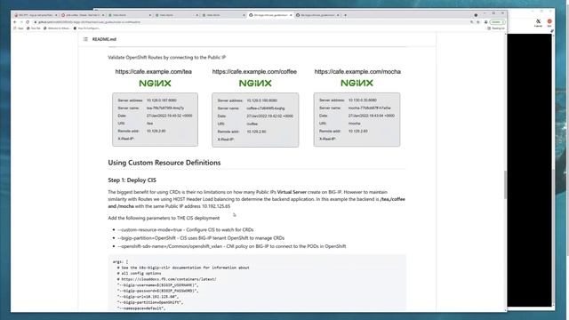Switch to the first browser tab
This screenshot has height=320, width=569.
pos(35,15)
